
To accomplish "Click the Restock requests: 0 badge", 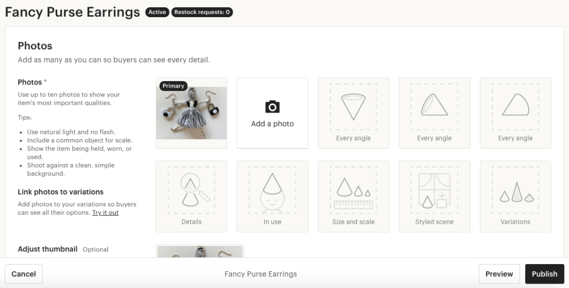I will (202, 12).
